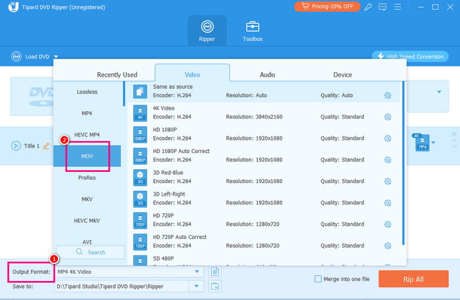Remove Title 1 with the X icon
The width and height of the screenshot is (460, 300).
(454, 134)
